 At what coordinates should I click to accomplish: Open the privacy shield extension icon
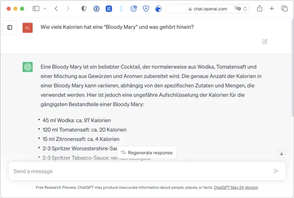point(84,9)
